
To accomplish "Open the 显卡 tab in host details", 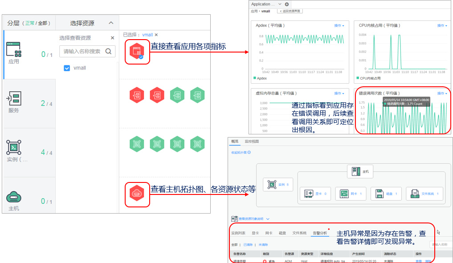I will pos(255,233).
